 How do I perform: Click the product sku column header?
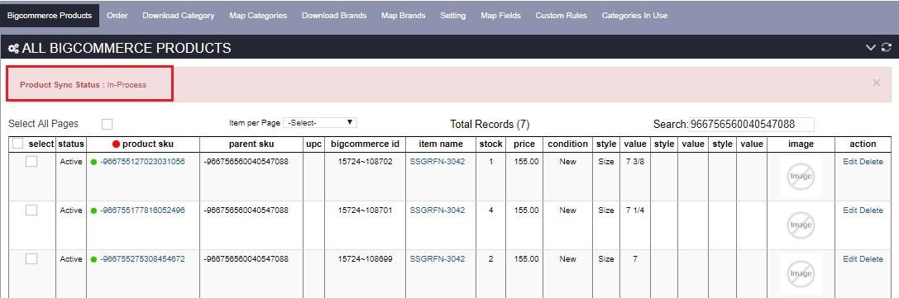(x=147, y=144)
